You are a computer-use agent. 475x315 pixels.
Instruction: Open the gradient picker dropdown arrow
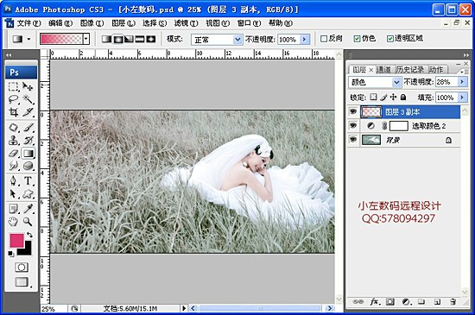point(86,39)
